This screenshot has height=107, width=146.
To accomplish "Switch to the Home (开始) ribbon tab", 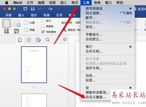I will point(8,15).
